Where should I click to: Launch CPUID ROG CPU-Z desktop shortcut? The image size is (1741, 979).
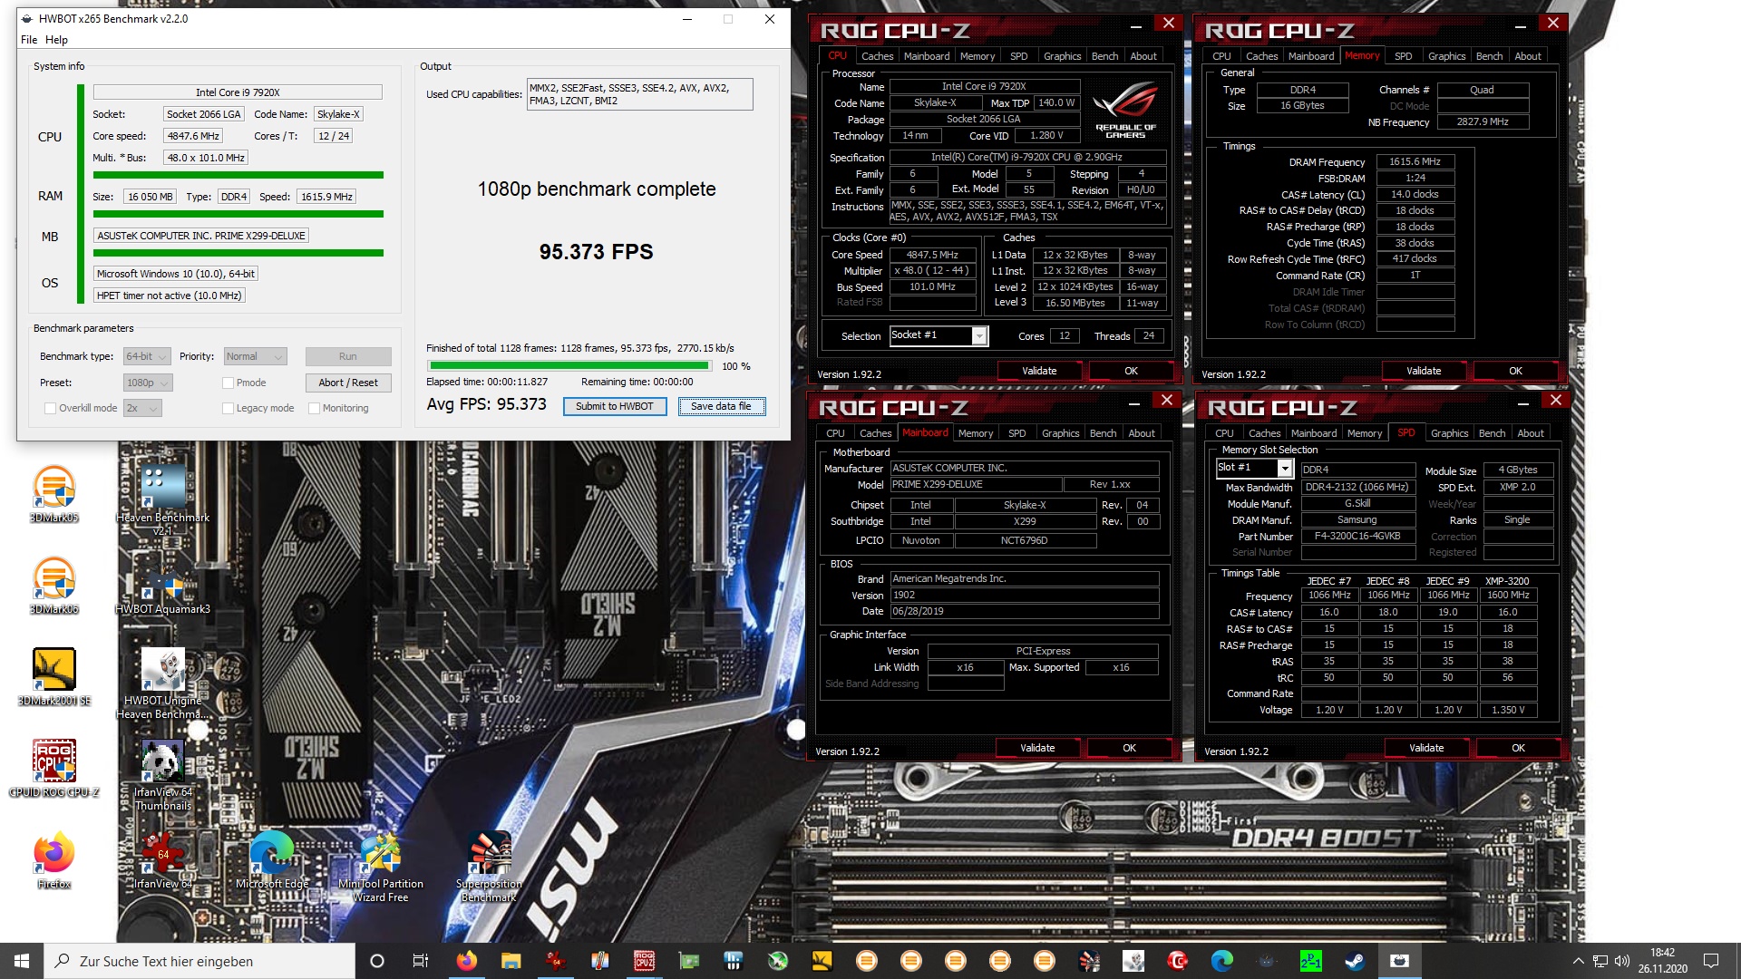point(54,768)
